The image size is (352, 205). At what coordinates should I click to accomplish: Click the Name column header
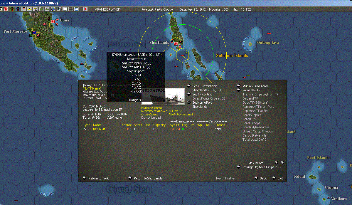tap(97, 125)
